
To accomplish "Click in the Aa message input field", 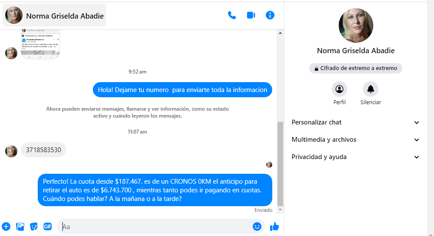I will pos(156,226).
